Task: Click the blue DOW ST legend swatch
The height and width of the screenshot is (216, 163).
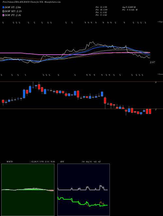Action: coord(4,7)
